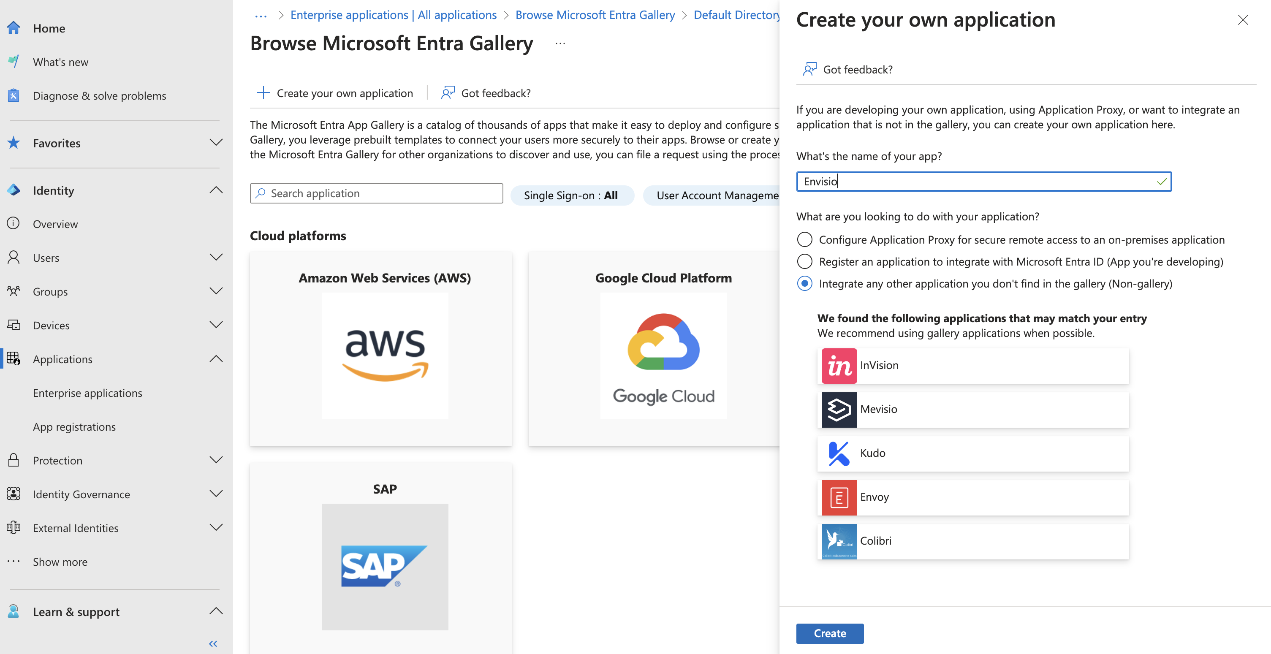
Task: Expand the Favorites section chevron
Action: 216,143
